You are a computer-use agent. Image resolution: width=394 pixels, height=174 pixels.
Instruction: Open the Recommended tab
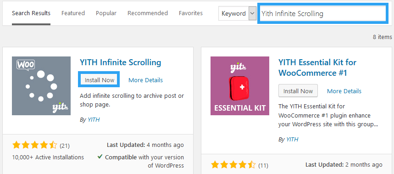(x=148, y=13)
